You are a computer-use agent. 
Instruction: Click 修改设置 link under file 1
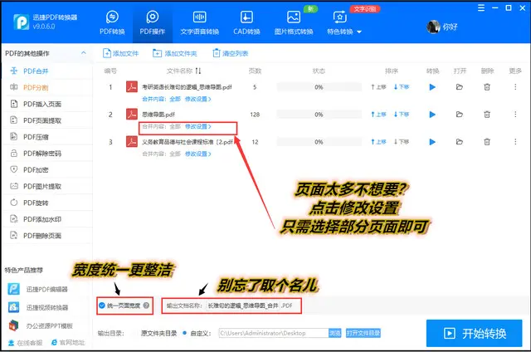197,99
